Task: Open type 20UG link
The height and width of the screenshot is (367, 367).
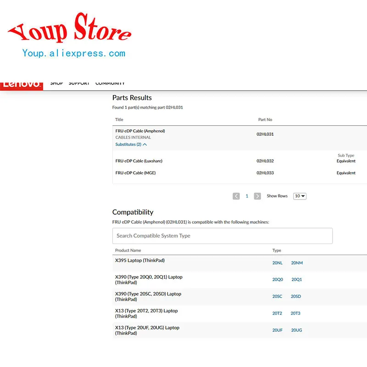Action: pyautogui.click(x=296, y=330)
